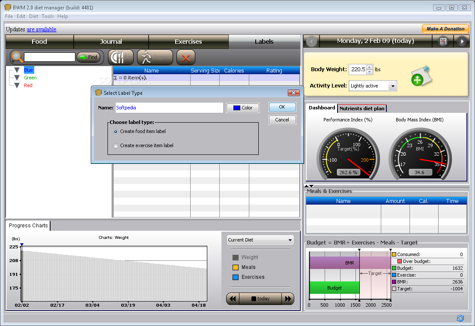475x326 pixels.
Task: Go to previous day arrow in date bar
Action: [x=311, y=41]
